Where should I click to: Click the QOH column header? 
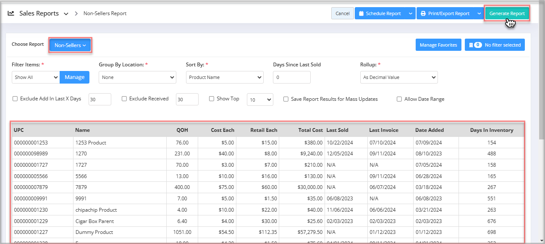click(182, 130)
